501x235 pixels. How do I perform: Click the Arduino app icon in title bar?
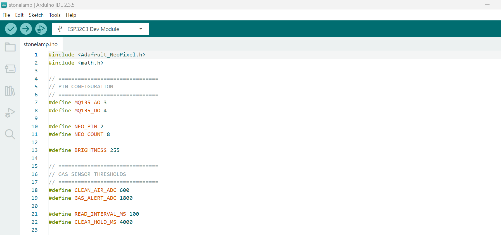click(4, 5)
